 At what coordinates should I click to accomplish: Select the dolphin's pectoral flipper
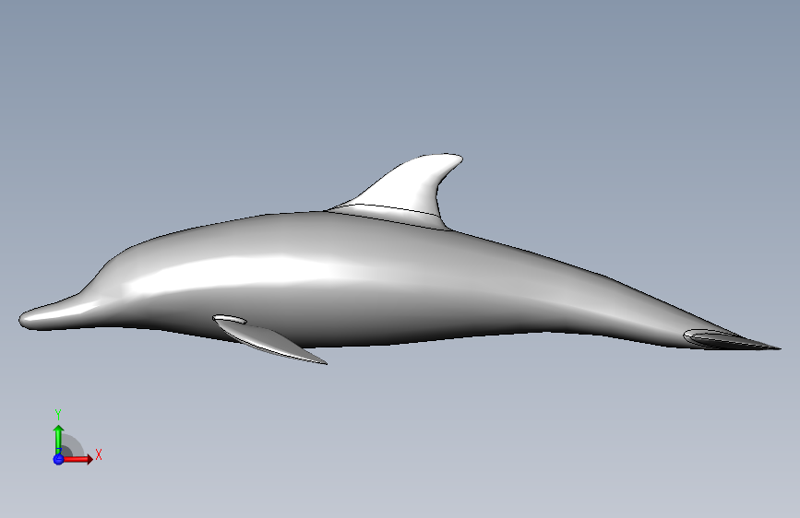[269, 338]
